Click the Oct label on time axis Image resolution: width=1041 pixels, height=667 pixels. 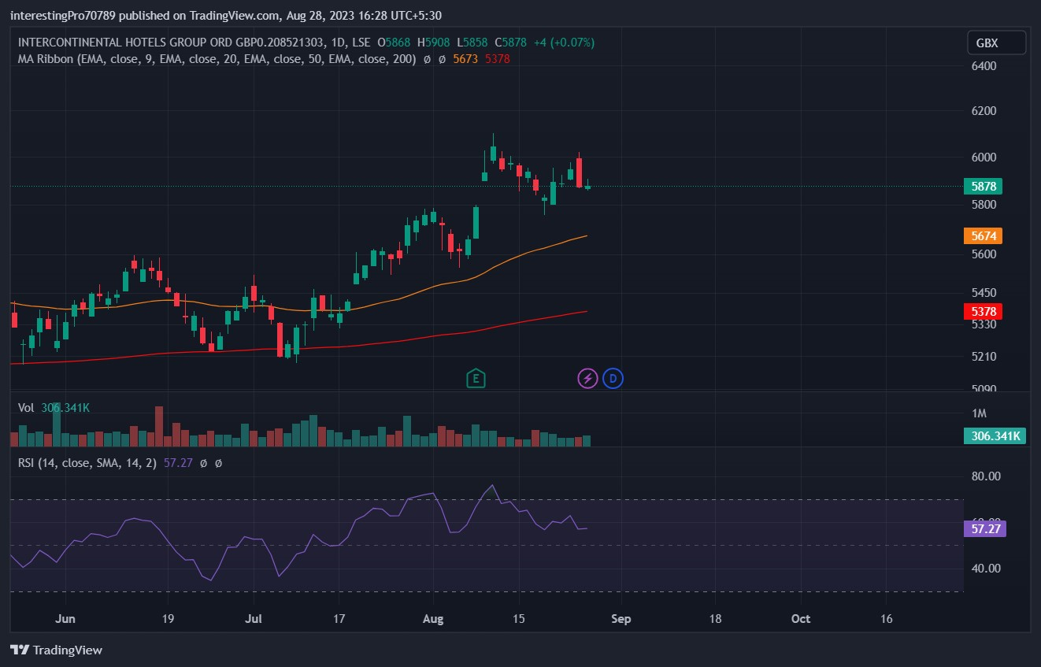click(x=801, y=619)
